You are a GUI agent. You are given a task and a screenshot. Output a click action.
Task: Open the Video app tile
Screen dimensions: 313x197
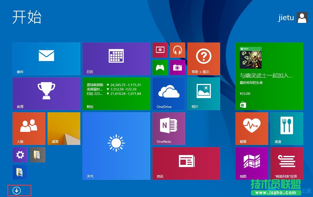click(x=160, y=50)
